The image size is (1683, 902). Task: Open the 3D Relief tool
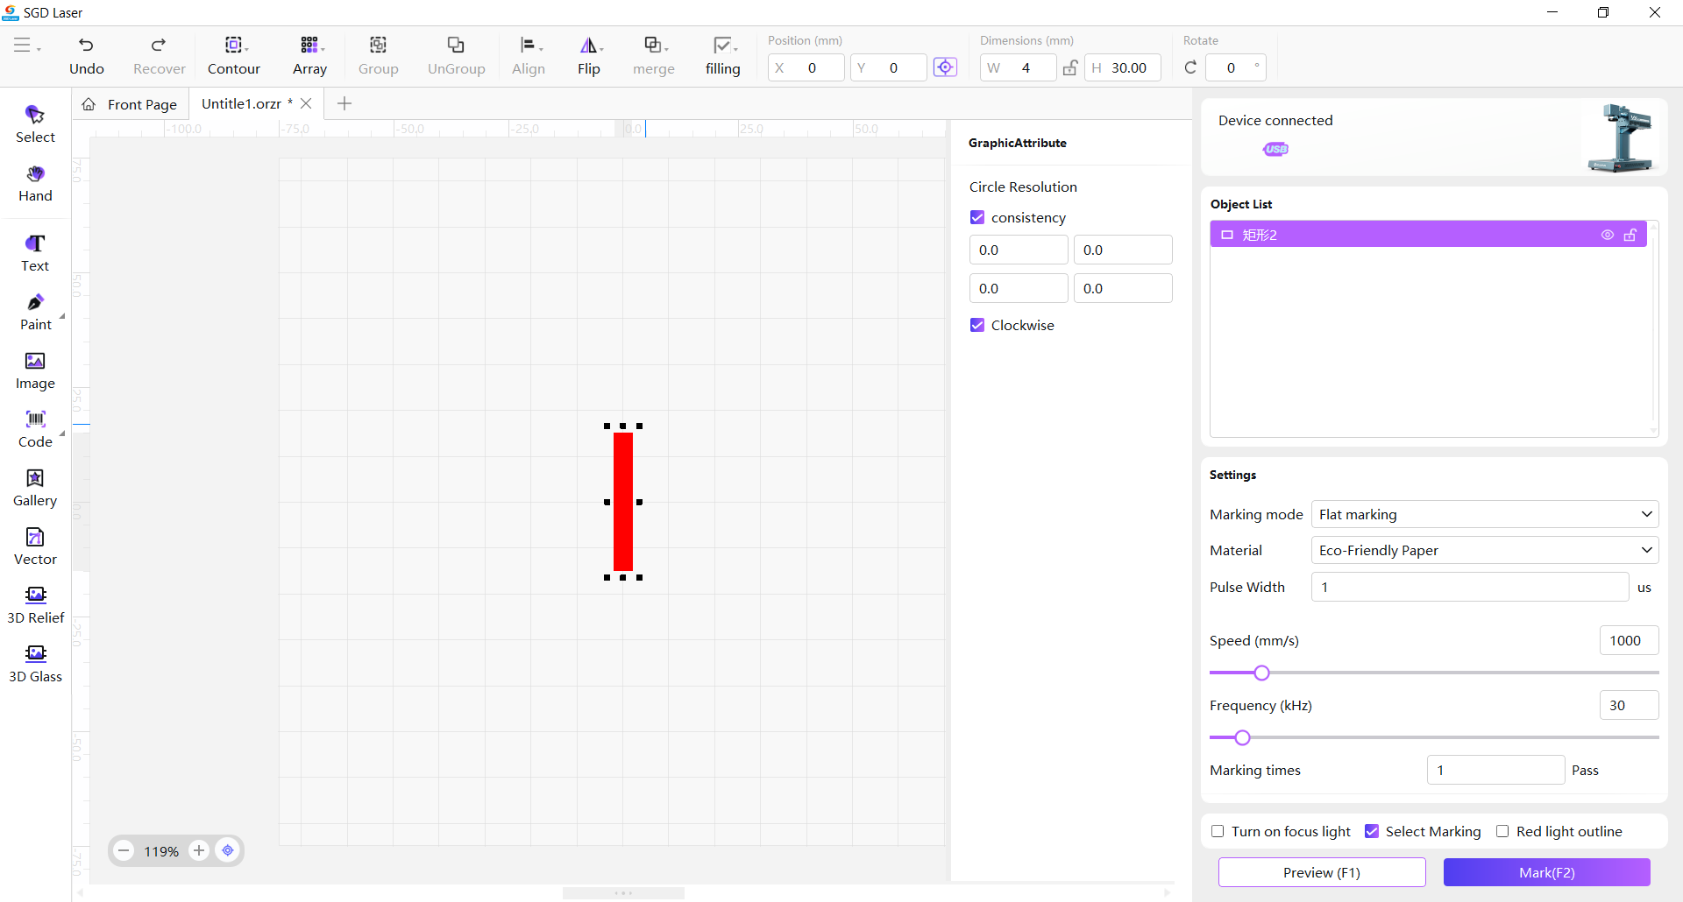click(x=35, y=605)
